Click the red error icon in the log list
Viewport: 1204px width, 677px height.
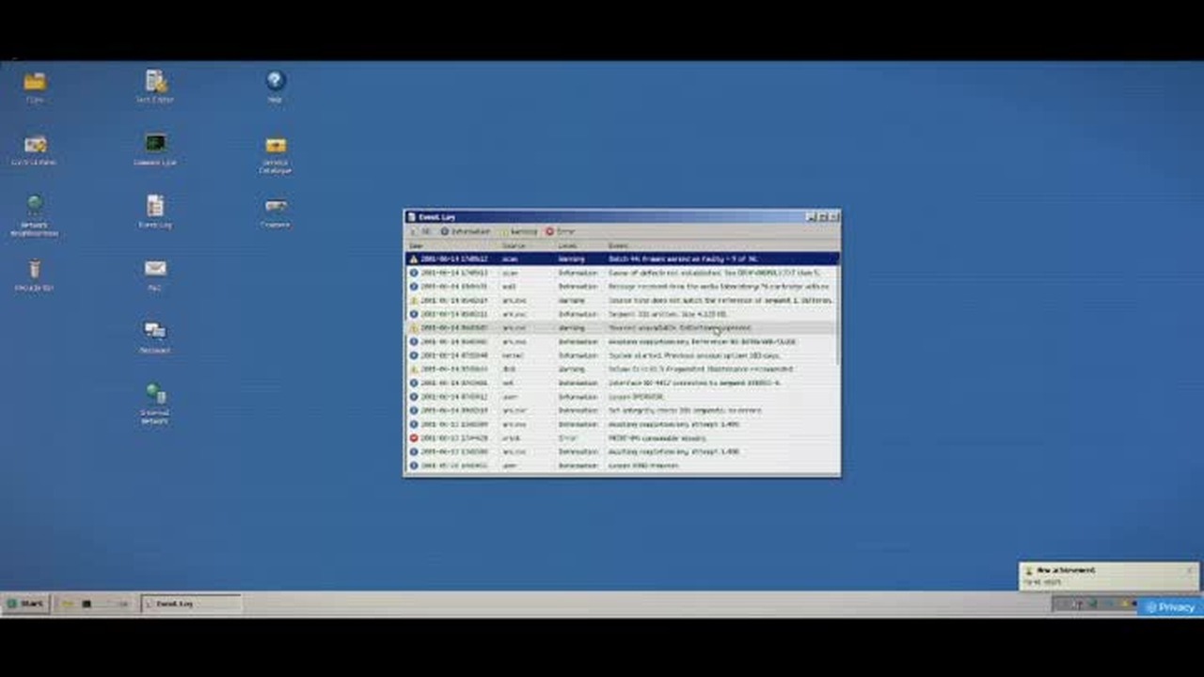pos(414,438)
